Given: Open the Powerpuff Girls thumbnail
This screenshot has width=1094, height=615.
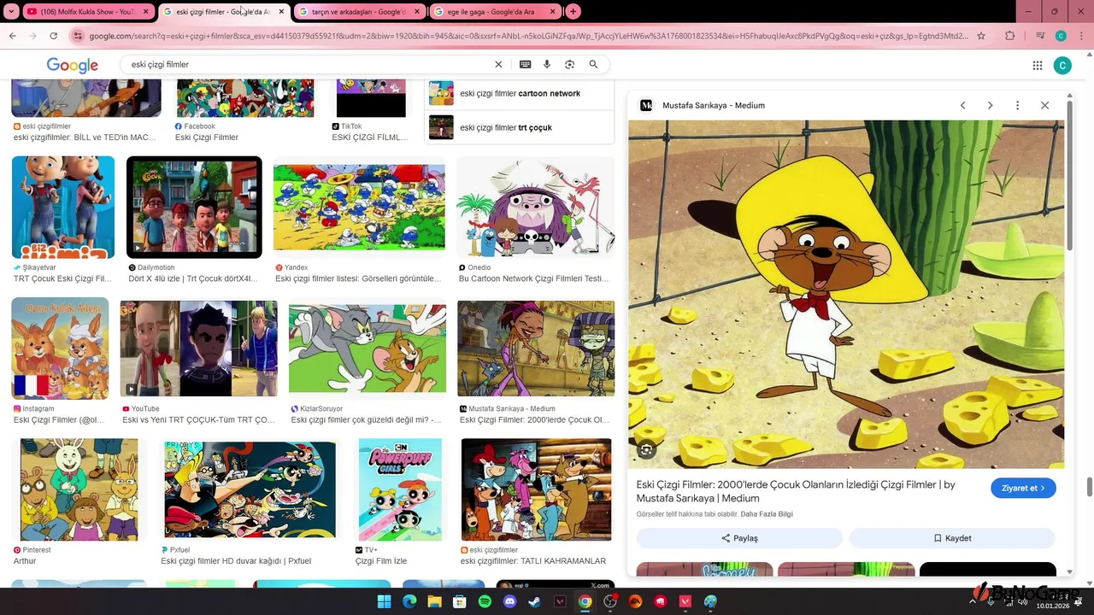Looking at the screenshot, I should click(x=400, y=489).
